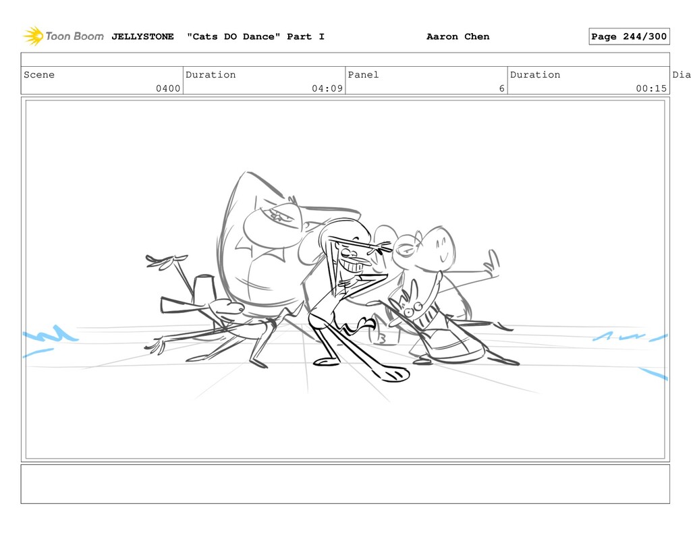Select the panel number 6

click(501, 88)
